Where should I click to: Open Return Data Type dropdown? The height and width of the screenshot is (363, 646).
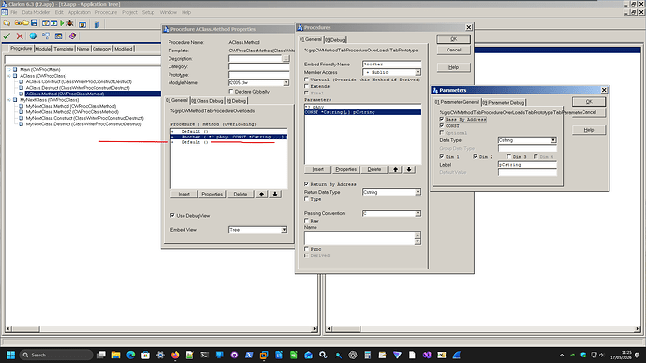[x=418, y=192]
